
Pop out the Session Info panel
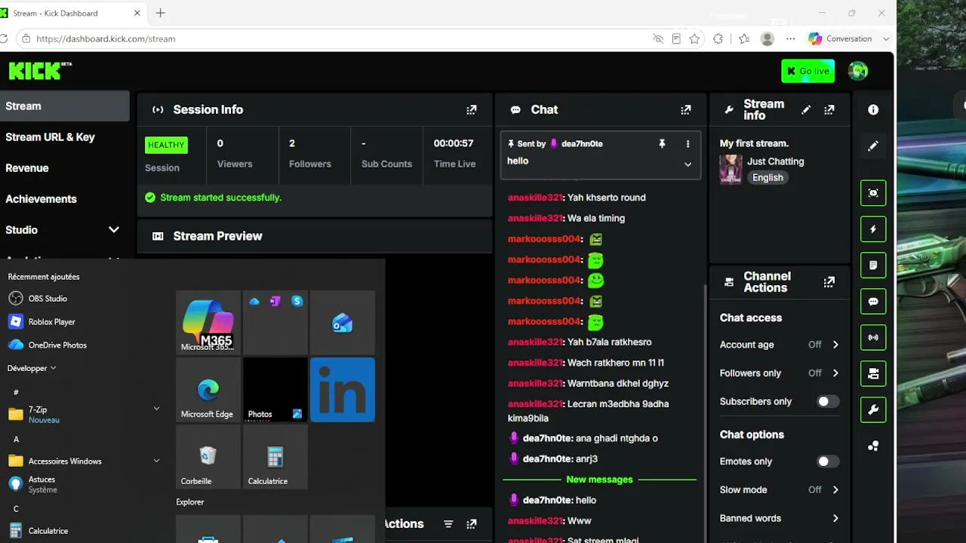(x=472, y=110)
